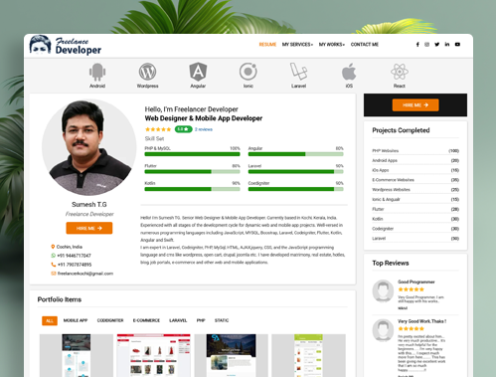This screenshot has height=377, width=496.
Task: Open the red e-commerce portfolio thumbnail
Action: click(153, 355)
